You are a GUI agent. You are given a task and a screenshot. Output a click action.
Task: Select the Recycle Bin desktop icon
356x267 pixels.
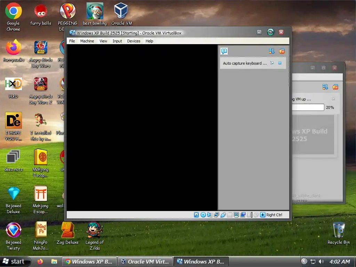point(339,233)
